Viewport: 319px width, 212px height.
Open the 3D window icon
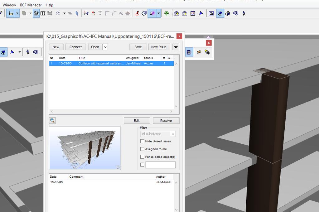pyautogui.click(x=193, y=13)
